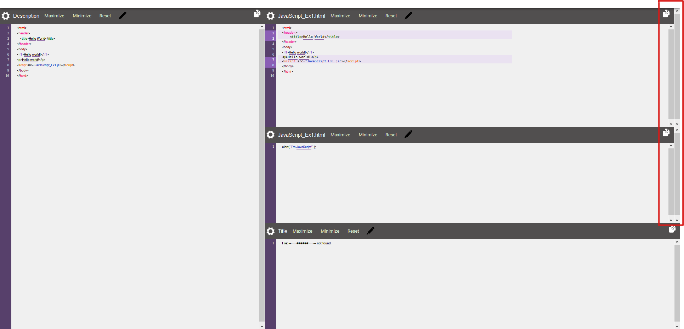Maximize the Description panel
The image size is (684, 329).
coord(54,16)
